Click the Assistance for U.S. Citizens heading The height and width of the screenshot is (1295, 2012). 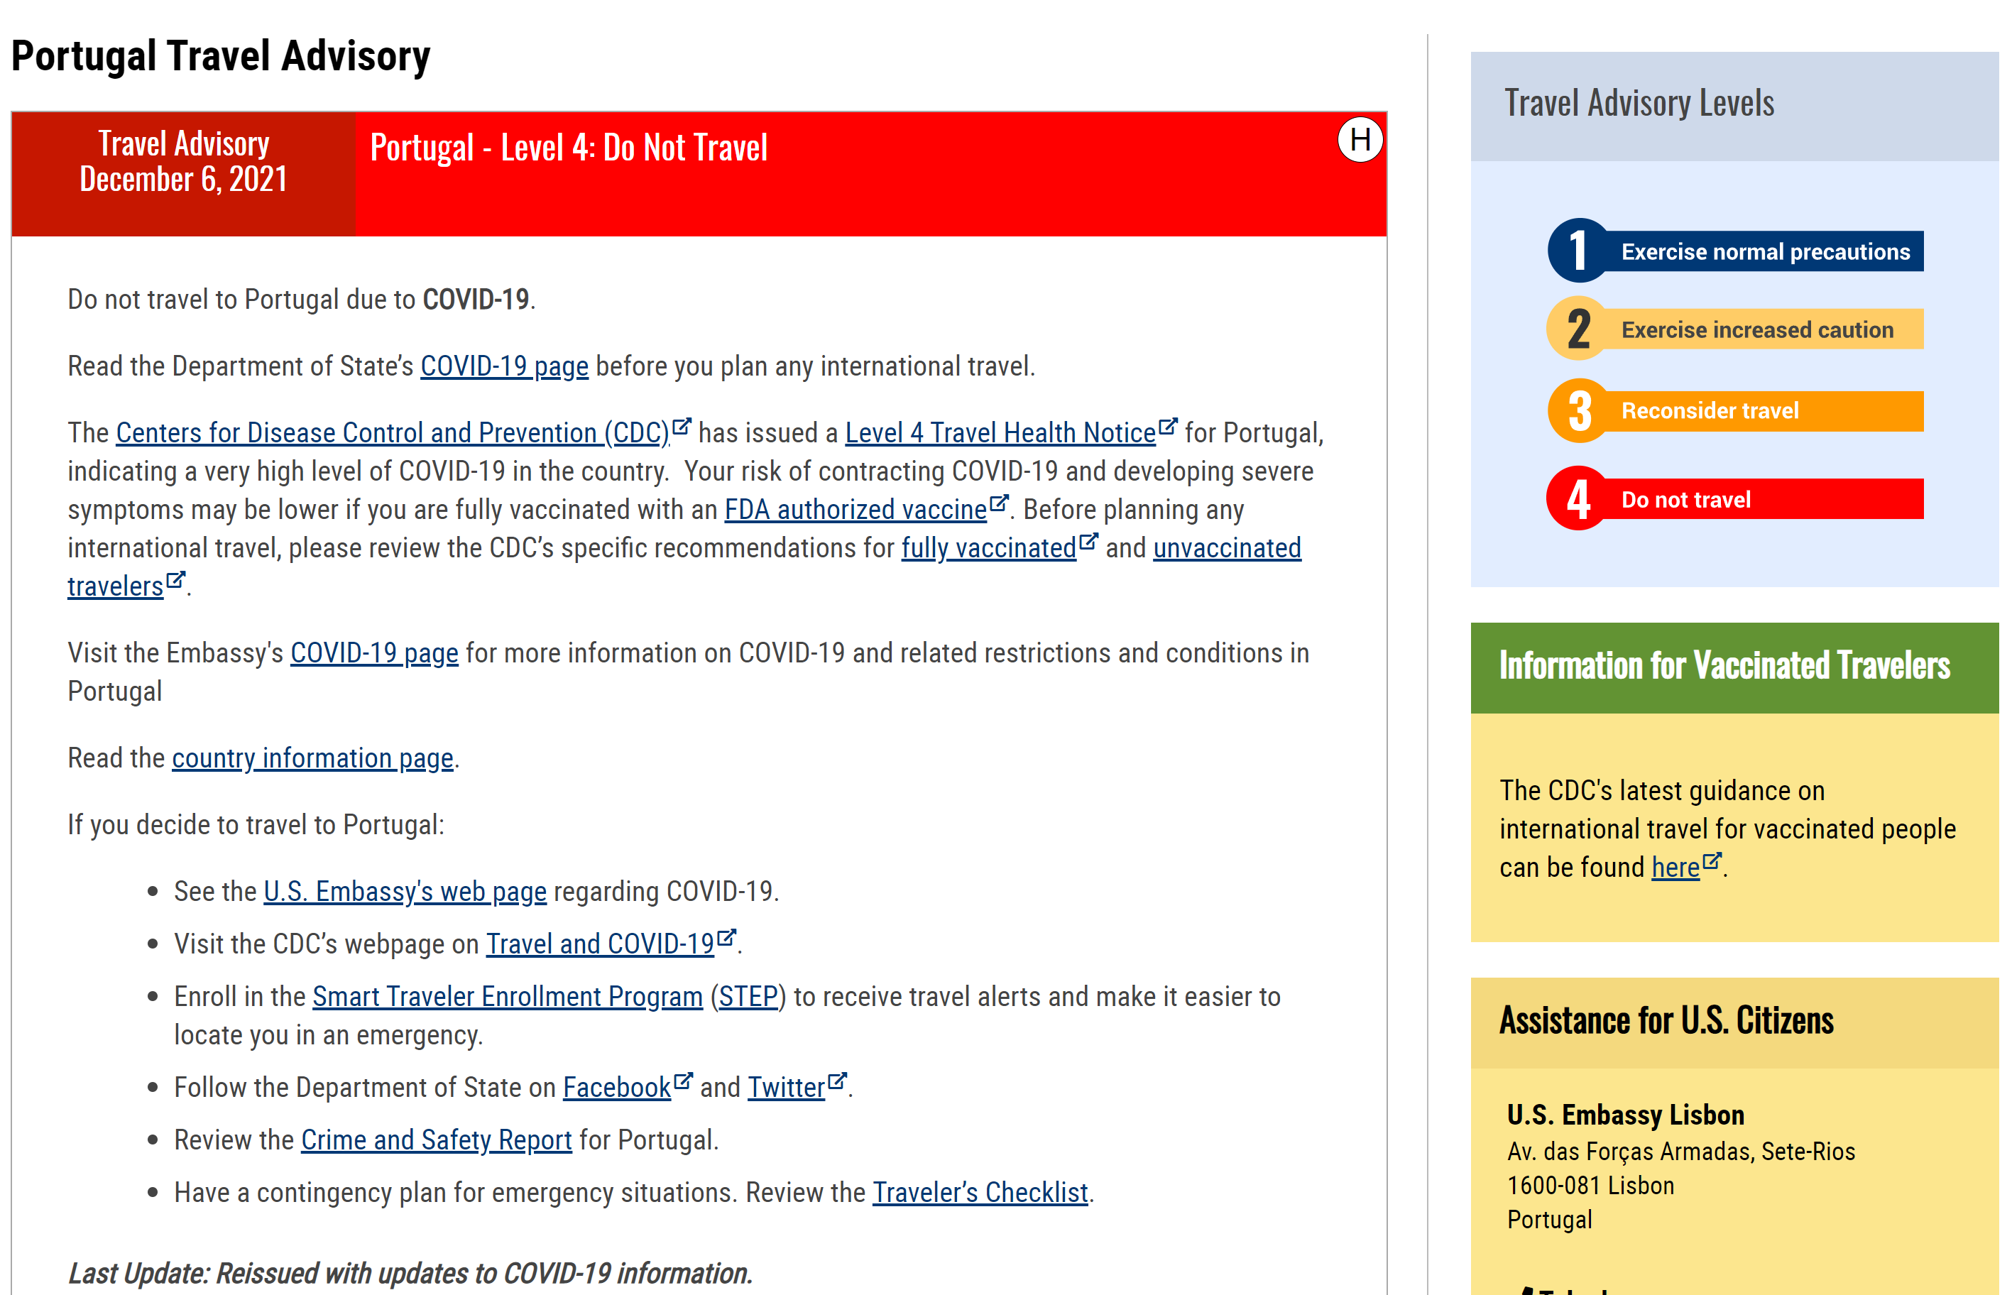click(1666, 1021)
